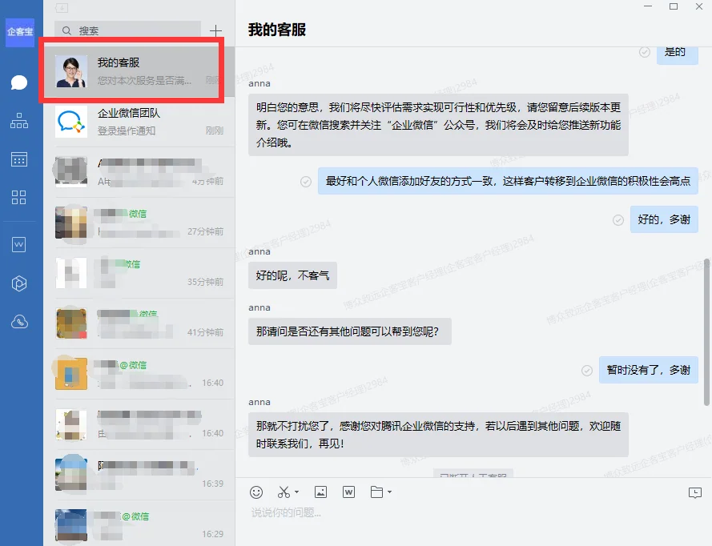Expand the screenshot tool dropdown arrow
The width and height of the screenshot is (712, 546).
[296, 492]
